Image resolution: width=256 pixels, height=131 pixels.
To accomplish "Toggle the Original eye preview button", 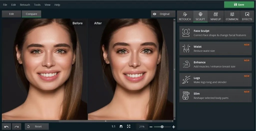I will (x=163, y=14).
